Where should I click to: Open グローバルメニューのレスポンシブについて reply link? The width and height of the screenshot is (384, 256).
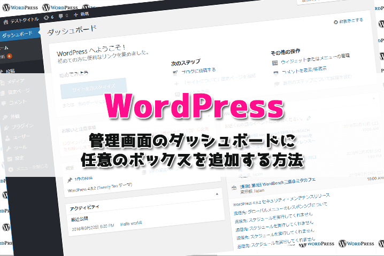(x=280, y=209)
